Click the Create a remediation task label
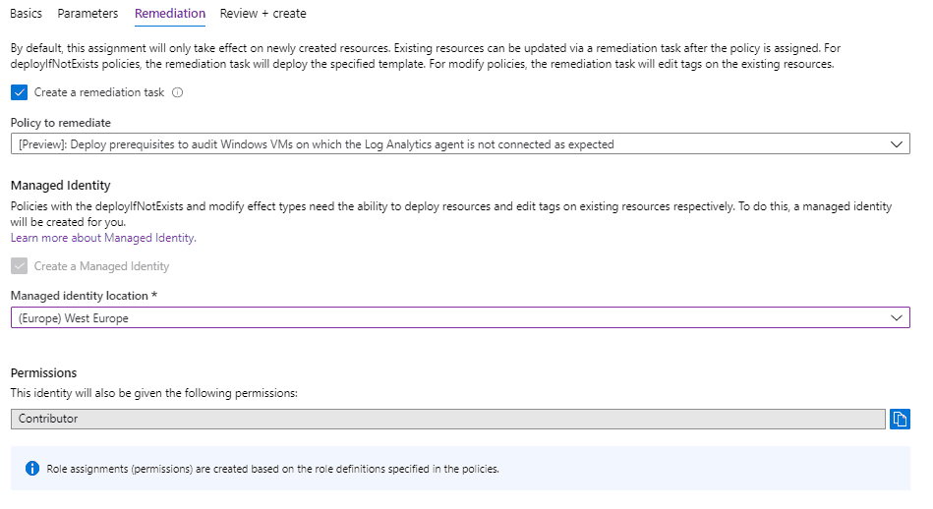The image size is (933, 509). [98, 92]
